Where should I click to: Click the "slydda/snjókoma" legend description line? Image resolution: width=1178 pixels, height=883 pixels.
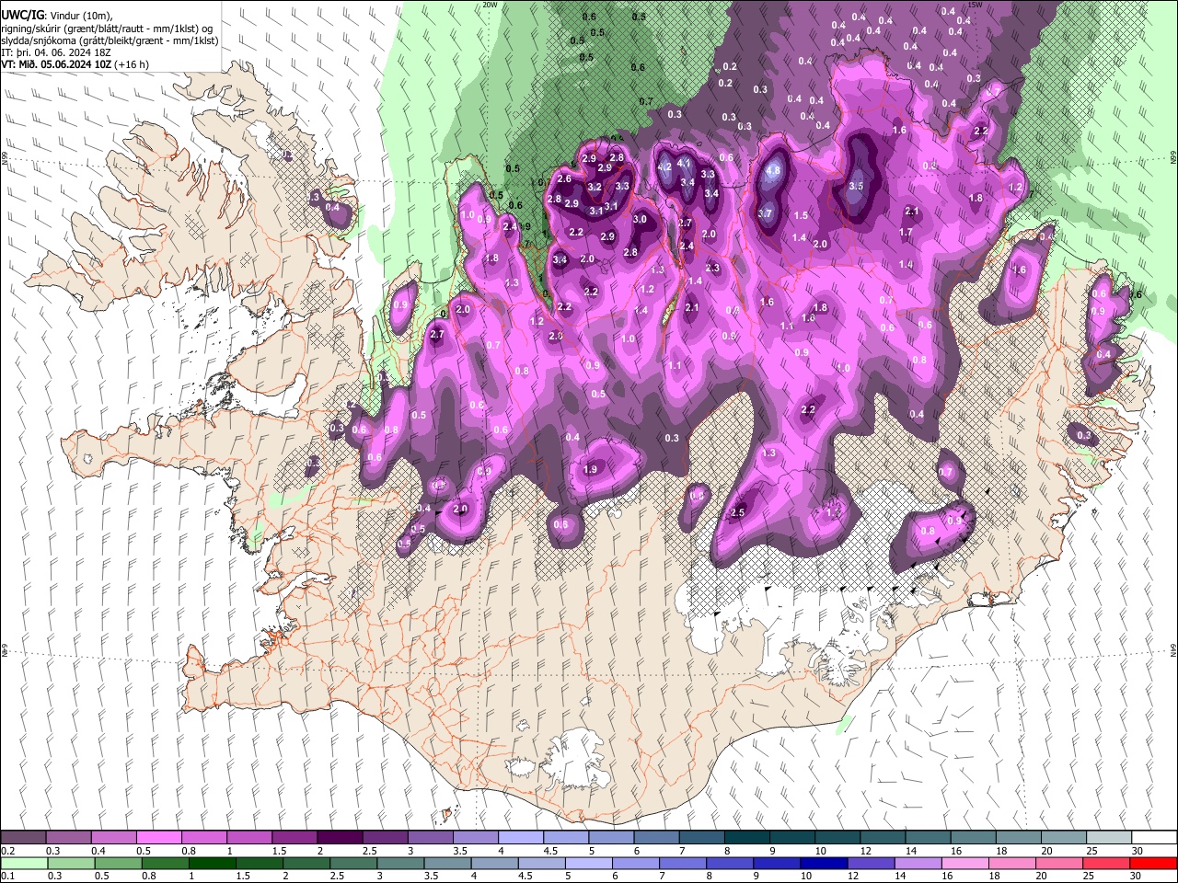tap(110, 40)
